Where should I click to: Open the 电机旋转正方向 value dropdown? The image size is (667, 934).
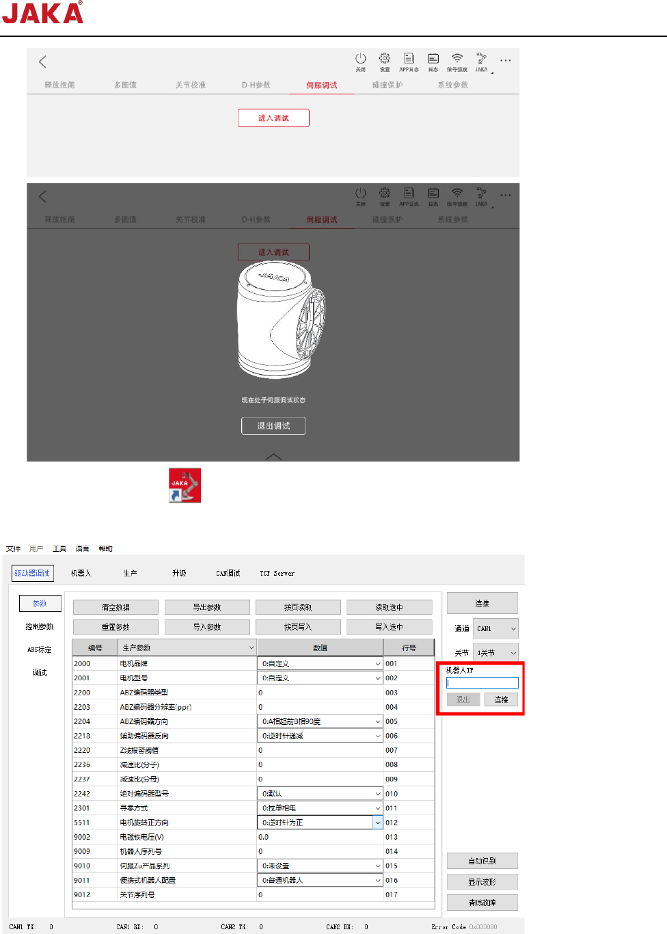tap(320, 823)
